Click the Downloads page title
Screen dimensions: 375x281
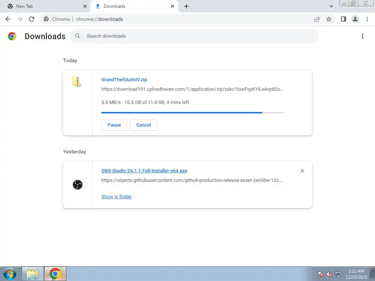click(45, 36)
